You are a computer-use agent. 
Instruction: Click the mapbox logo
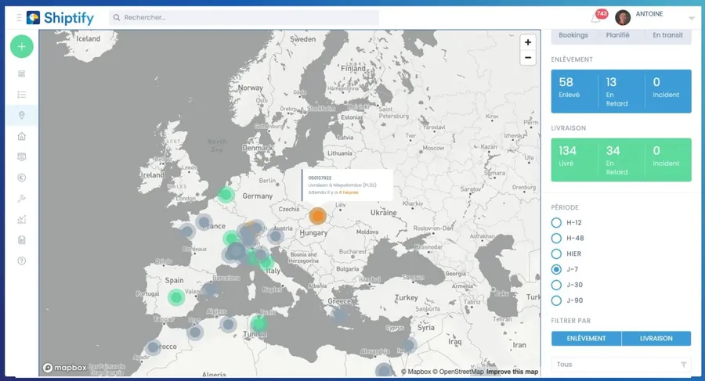(64, 368)
